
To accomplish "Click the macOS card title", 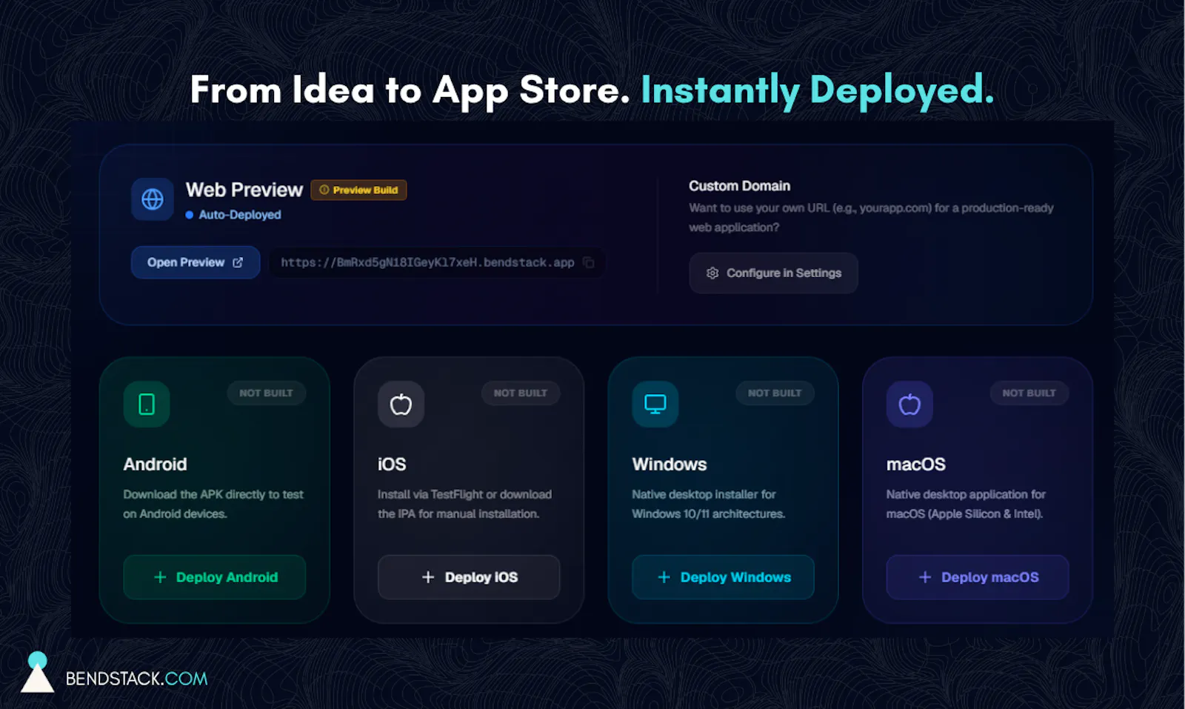I will (916, 465).
